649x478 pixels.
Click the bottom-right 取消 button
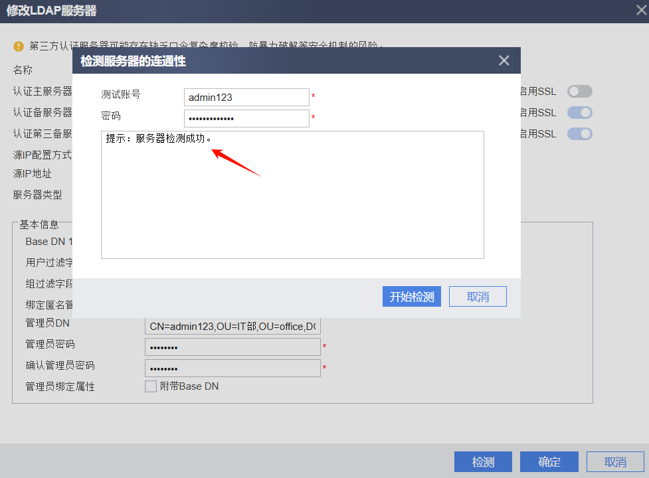click(x=615, y=462)
